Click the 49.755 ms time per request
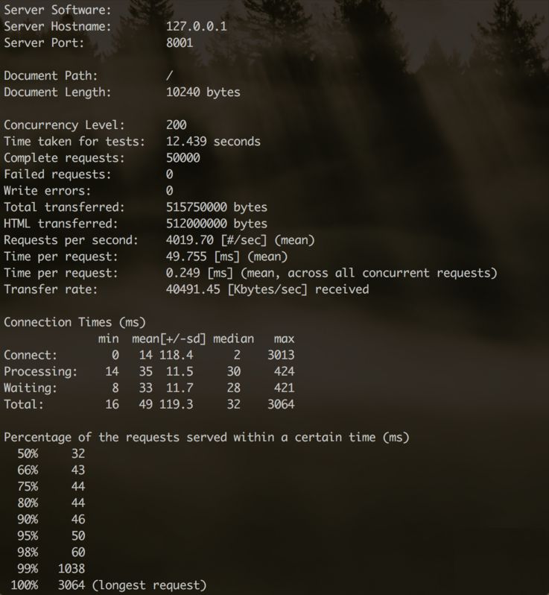Viewport: 549px width, 595px height. click(x=186, y=256)
